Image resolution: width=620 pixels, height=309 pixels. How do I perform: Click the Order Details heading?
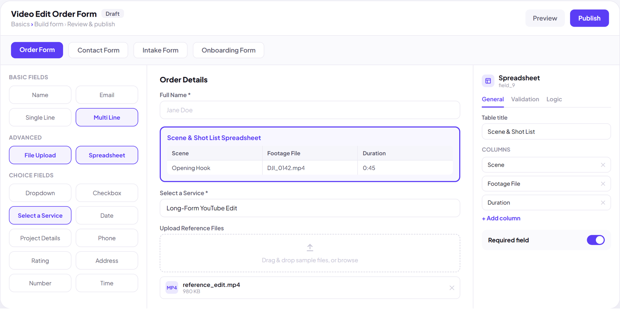click(184, 80)
